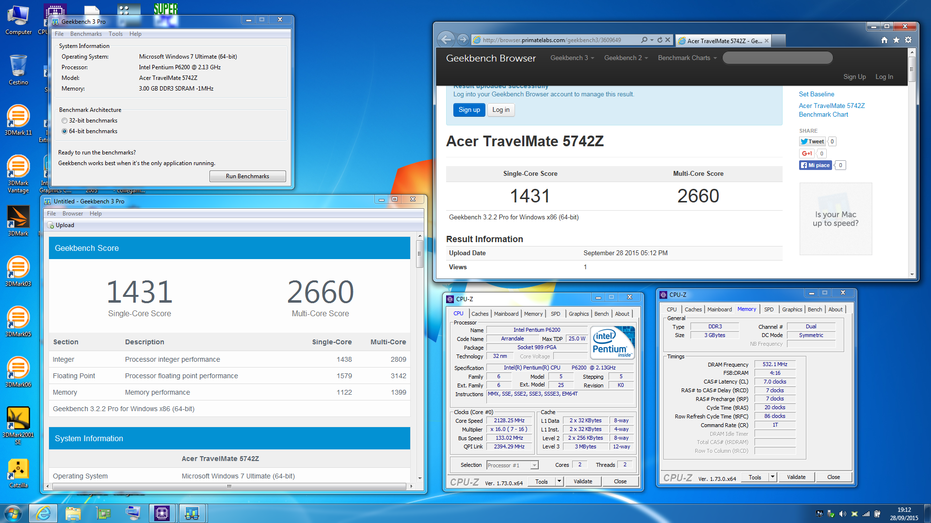Viewport: 931px width, 523px height.
Task: Click the Windows Start orb
Action: (x=13, y=513)
